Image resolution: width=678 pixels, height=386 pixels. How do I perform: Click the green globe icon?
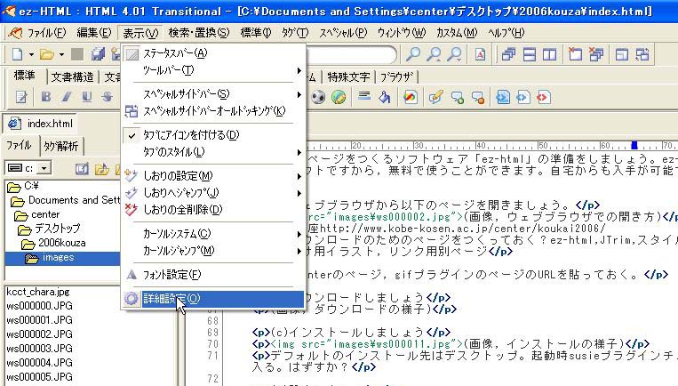coord(339,97)
